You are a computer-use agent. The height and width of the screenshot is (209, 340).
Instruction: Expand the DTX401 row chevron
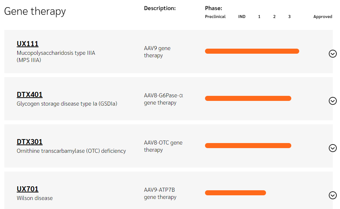click(333, 101)
